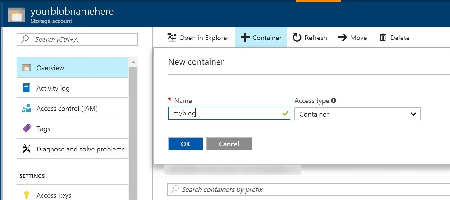The height and width of the screenshot is (200, 450).
Task: Click the sidebar scrollbar track
Action: 133,133
